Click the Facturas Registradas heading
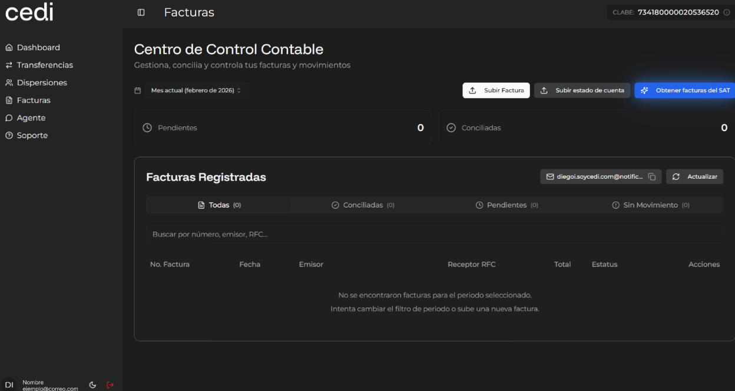 pyautogui.click(x=206, y=177)
